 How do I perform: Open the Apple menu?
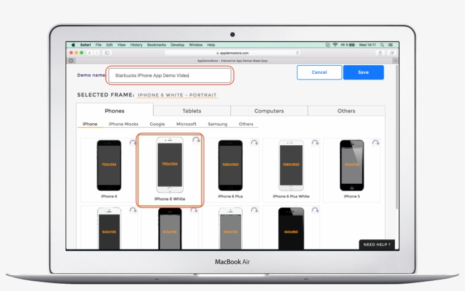(x=73, y=45)
